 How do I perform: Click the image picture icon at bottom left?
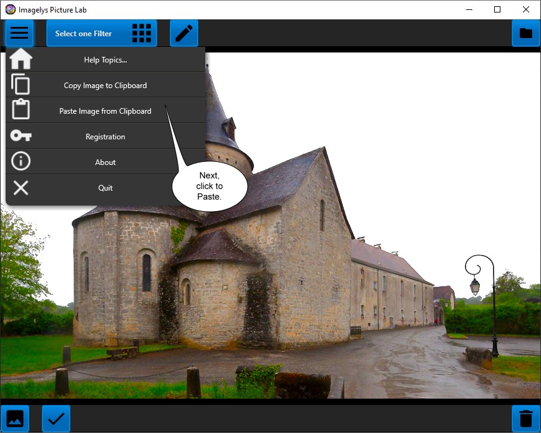click(x=15, y=419)
